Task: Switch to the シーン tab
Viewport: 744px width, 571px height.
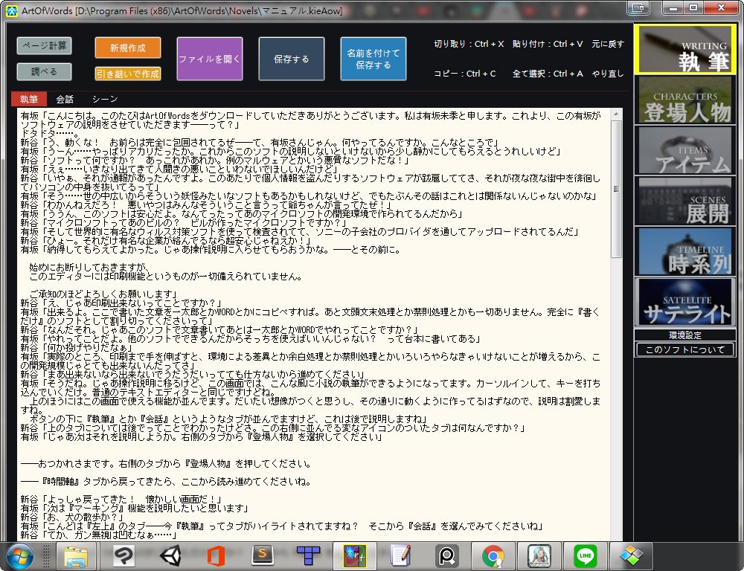Action: coord(105,99)
